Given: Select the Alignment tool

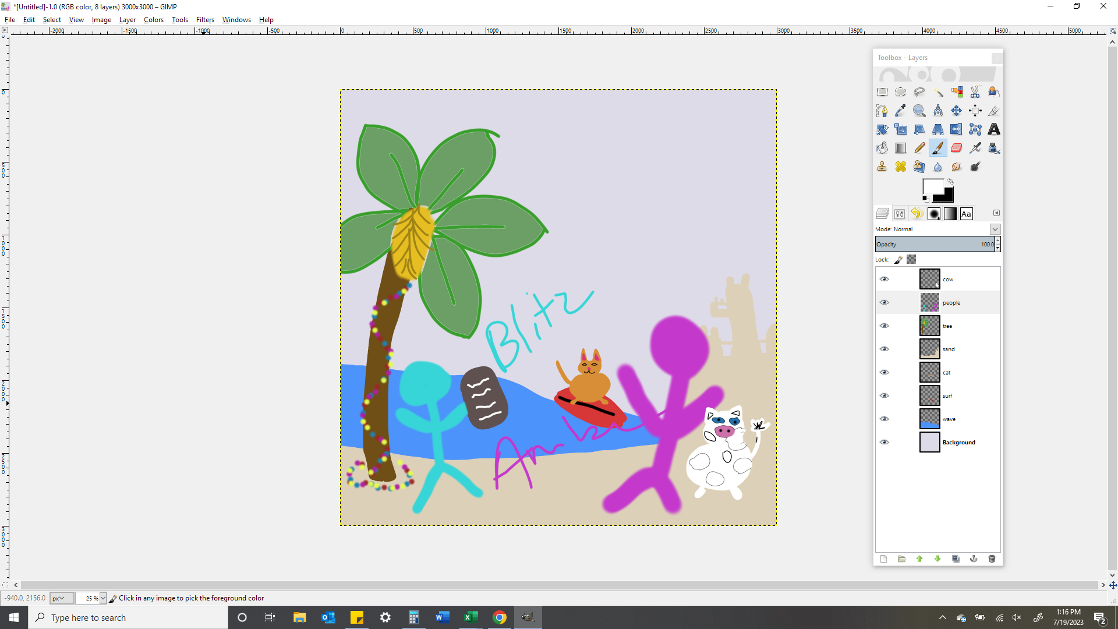Looking at the screenshot, I should (975, 111).
